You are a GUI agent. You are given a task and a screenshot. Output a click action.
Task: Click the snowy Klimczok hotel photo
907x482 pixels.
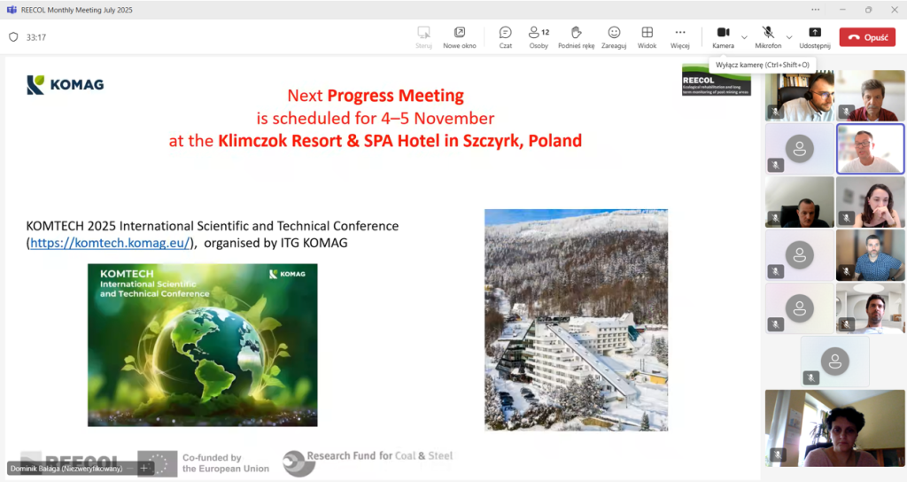[x=576, y=320]
